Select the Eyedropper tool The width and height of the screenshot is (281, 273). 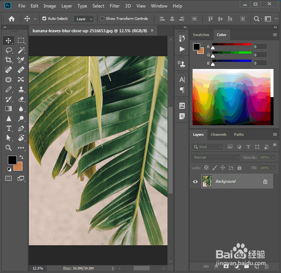coord(21,60)
